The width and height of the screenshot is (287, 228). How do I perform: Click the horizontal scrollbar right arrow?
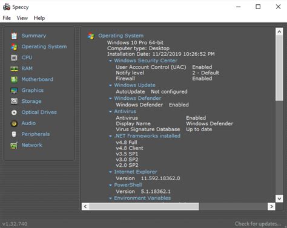[x=271, y=206]
